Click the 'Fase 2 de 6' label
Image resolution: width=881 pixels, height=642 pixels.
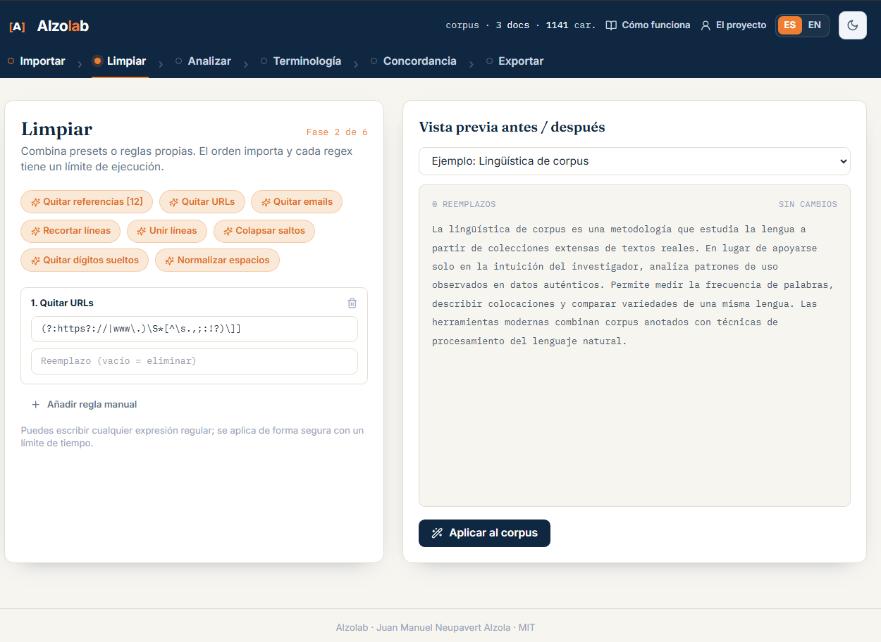click(337, 132)
